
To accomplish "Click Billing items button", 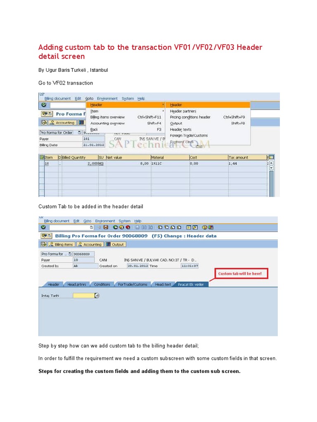I will 61,244.
